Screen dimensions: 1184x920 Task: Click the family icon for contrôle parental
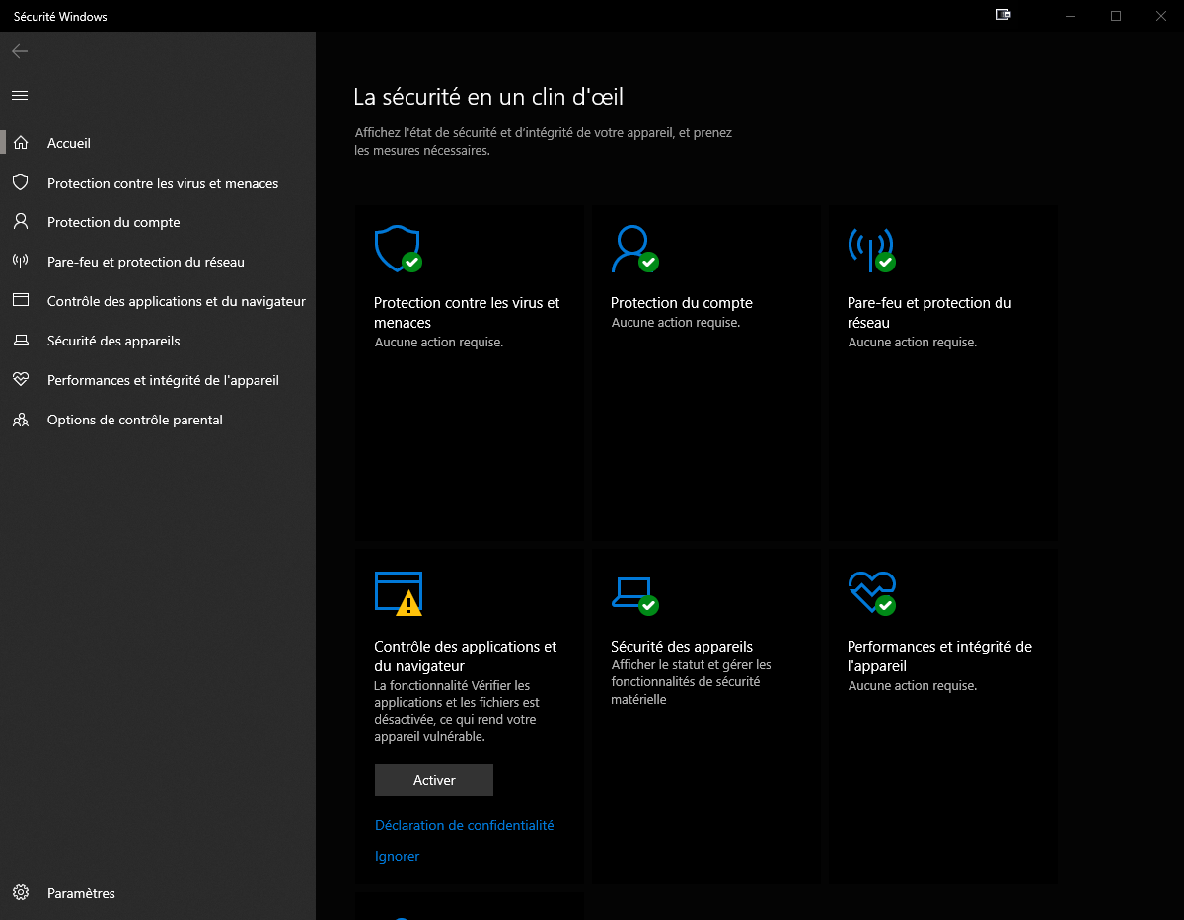(x=20, y=420)
